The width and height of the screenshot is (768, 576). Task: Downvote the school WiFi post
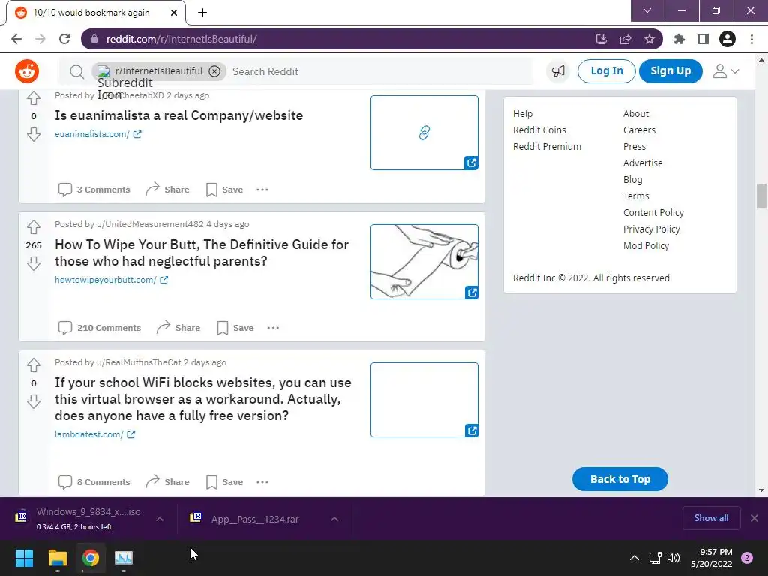[33, 402]
